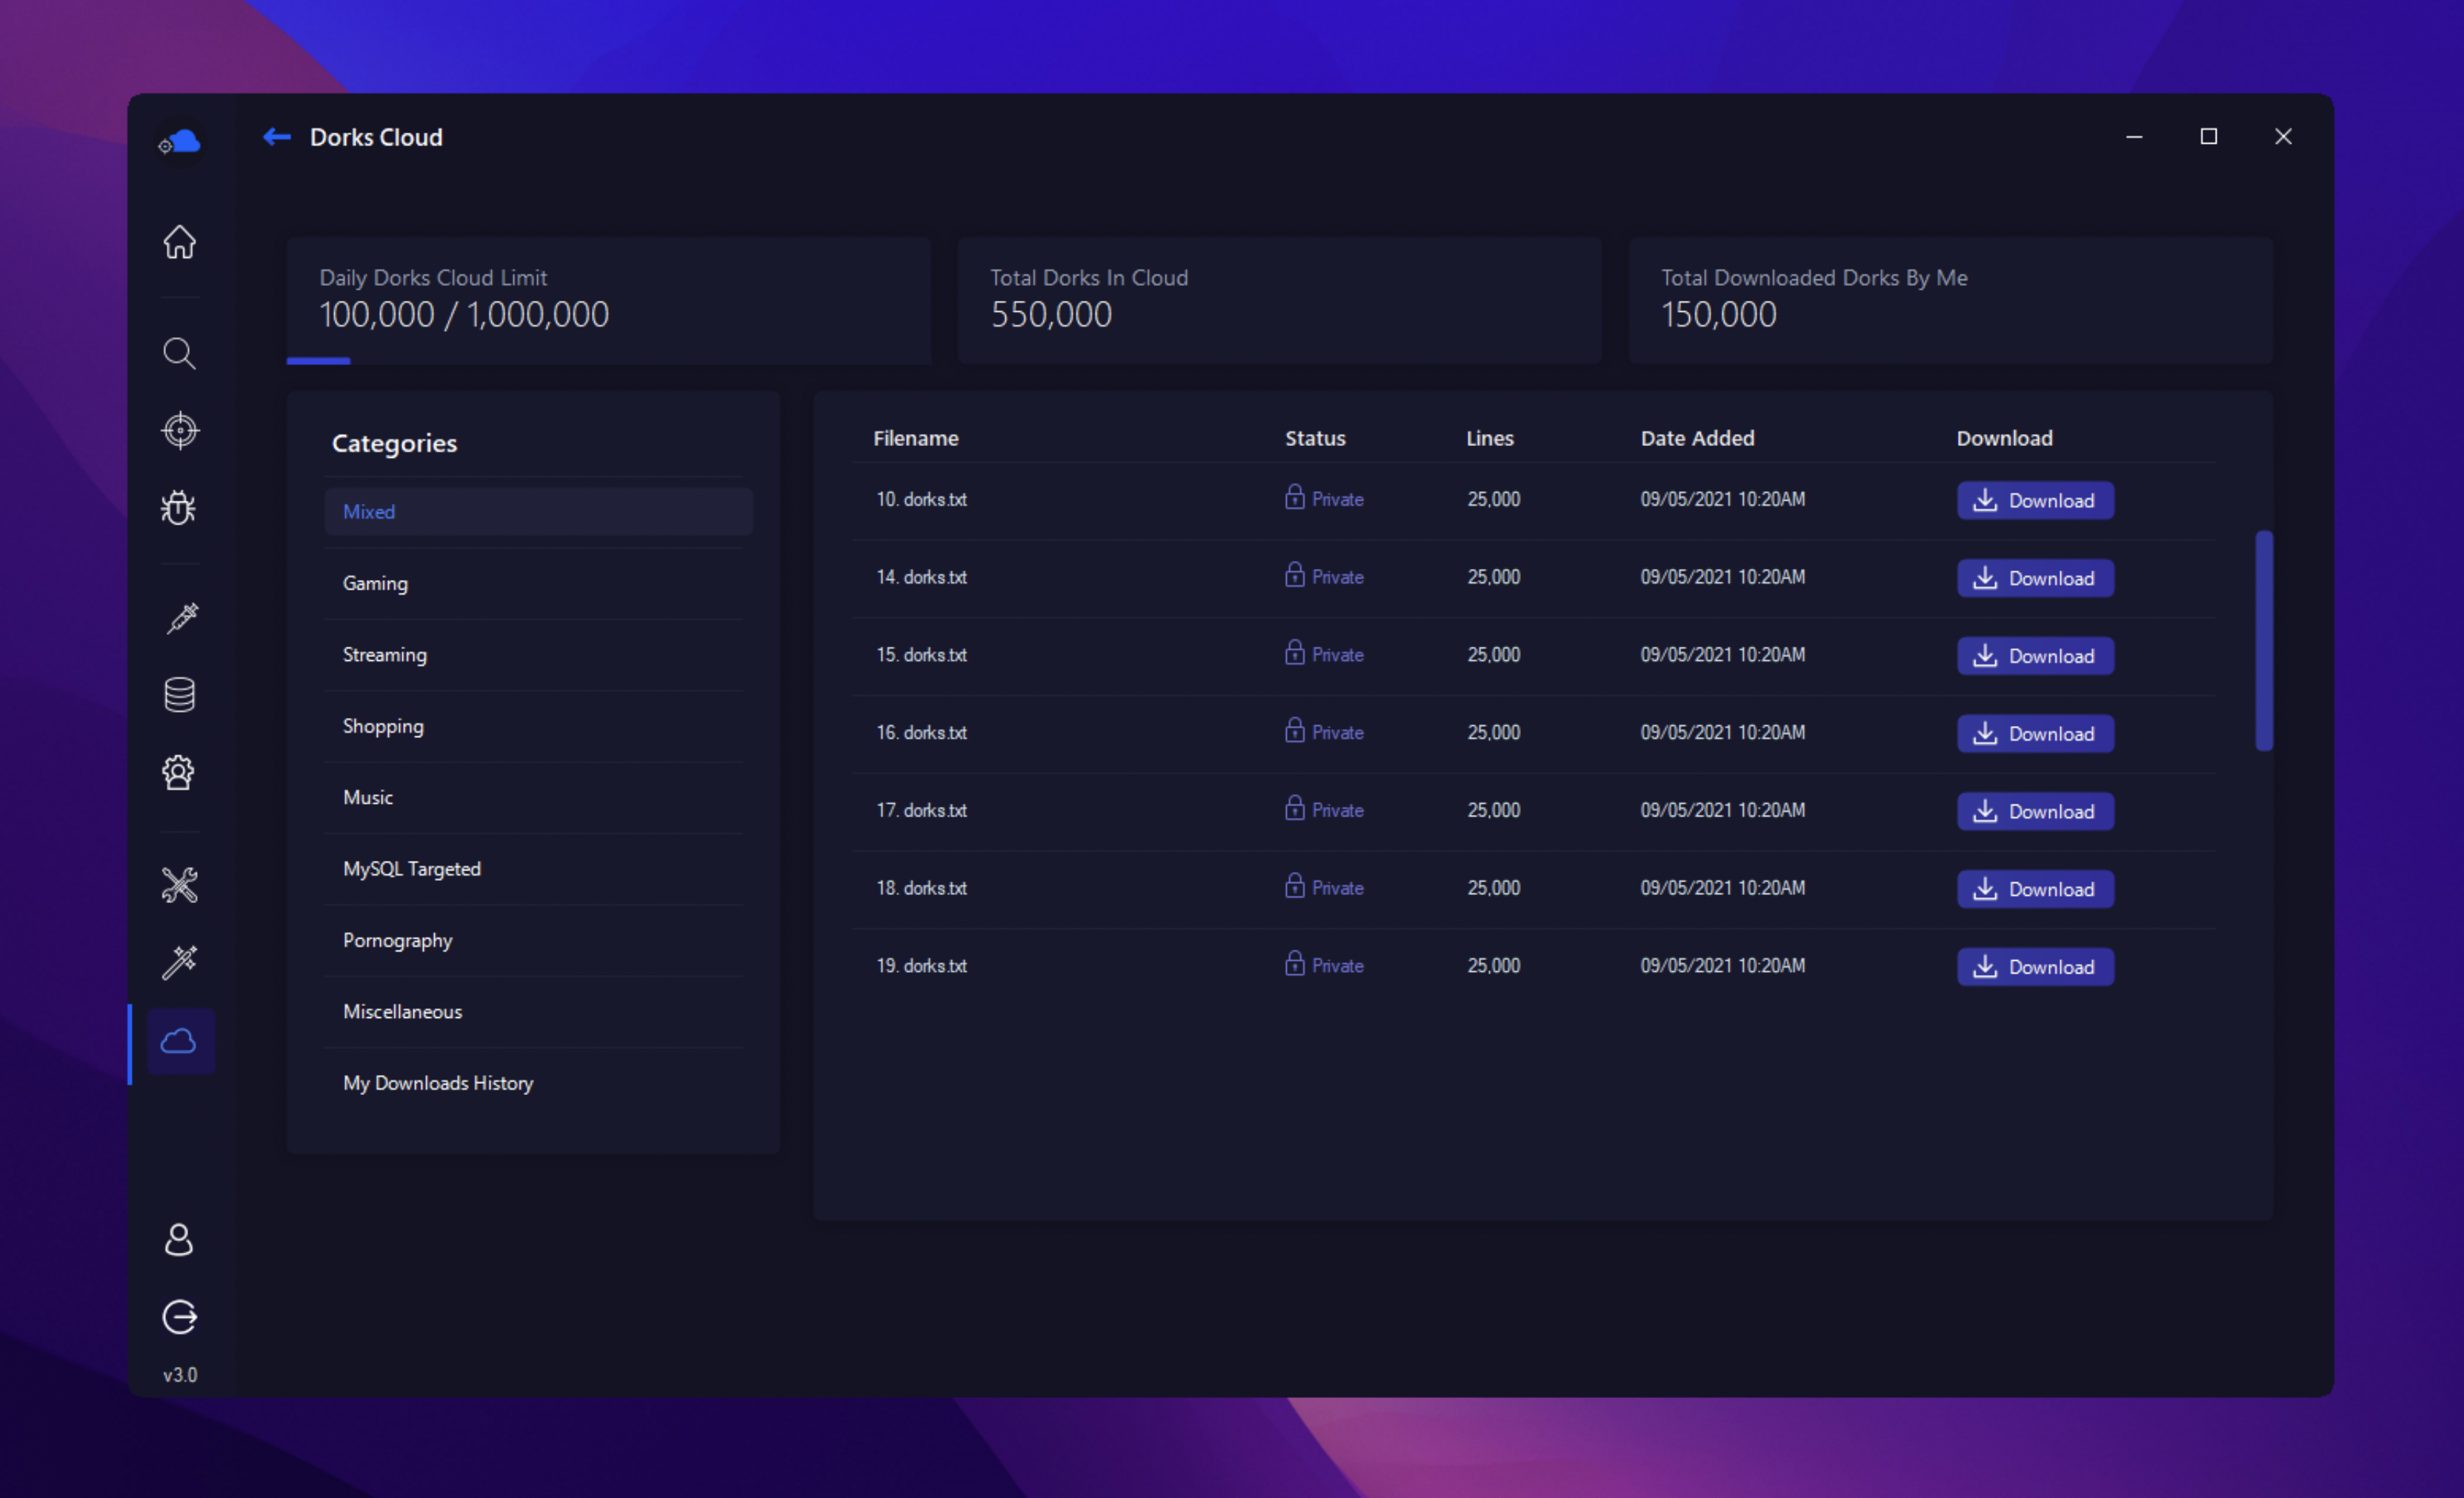
Task: Open the wrench and screwdriver tools icon
Action: click(180, 885)
